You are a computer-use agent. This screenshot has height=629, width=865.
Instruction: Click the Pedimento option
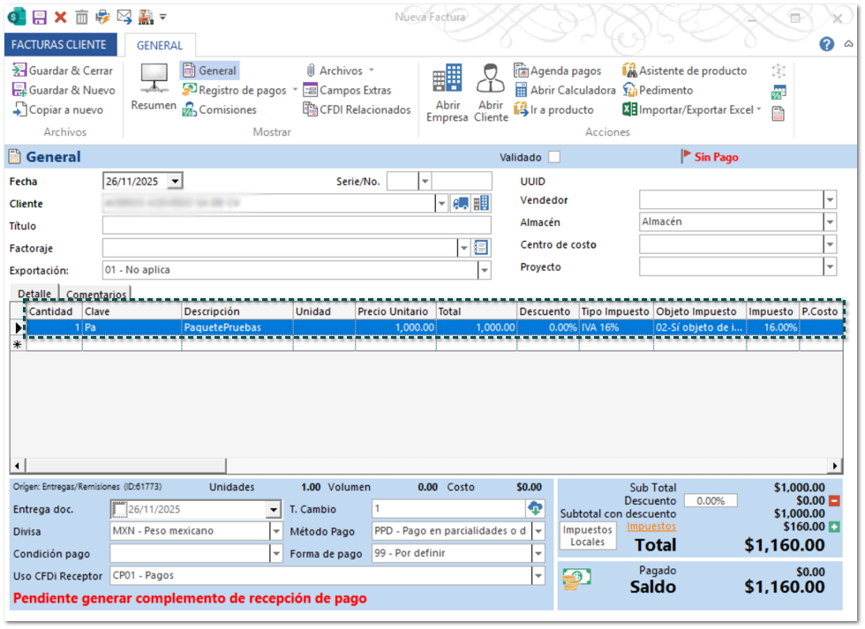658,90
